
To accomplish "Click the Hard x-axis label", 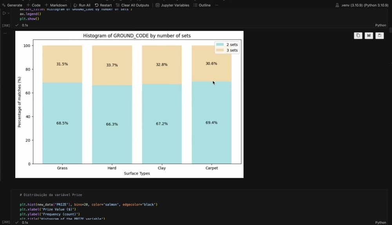I will pyautogui.click(x=112, y=168).
